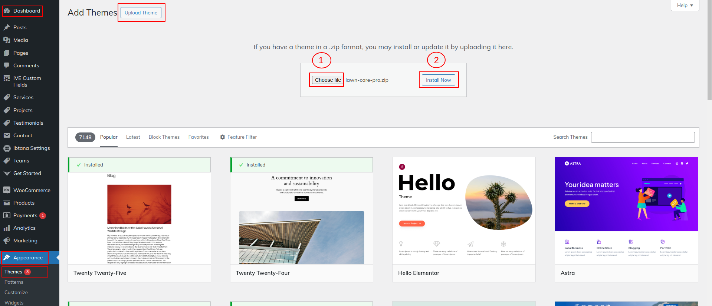This screenshot has height=306, width=712.
Task: Click the Feature Filter gear icon
Action: tap(223, 137)
